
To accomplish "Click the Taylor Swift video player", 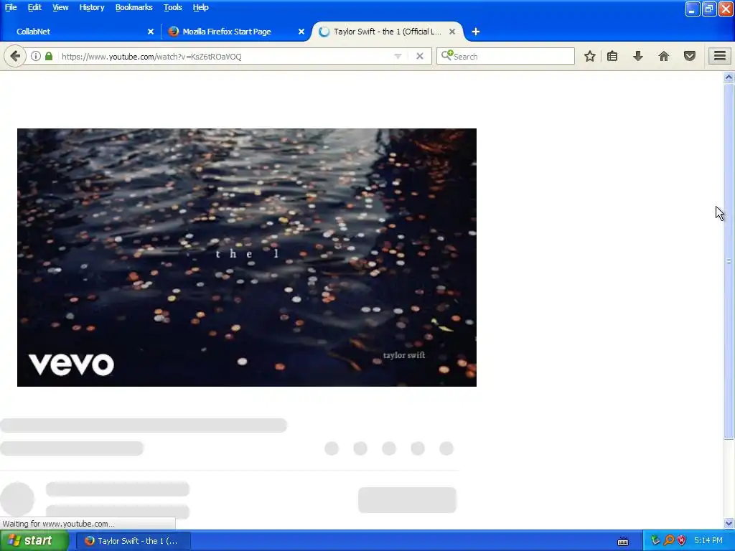I will [x=247, y=258].
